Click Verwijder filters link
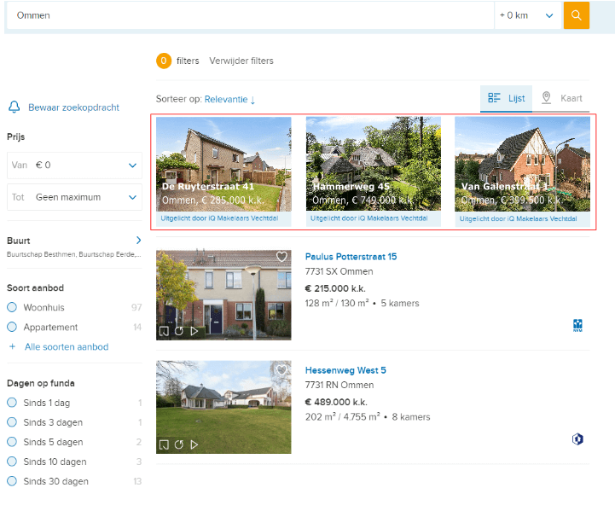Image resolution: width=615 pixels, height=511 pixels. [241, 61]
